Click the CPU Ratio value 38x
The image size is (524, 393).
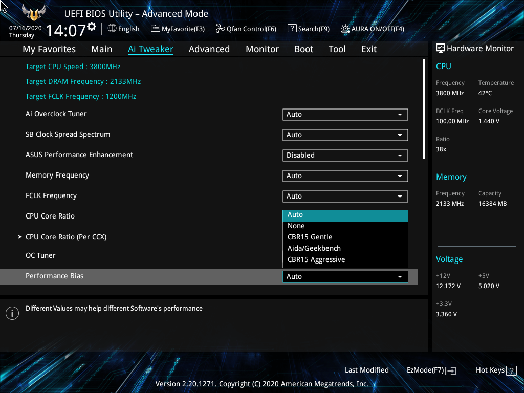tap(441, 149)
